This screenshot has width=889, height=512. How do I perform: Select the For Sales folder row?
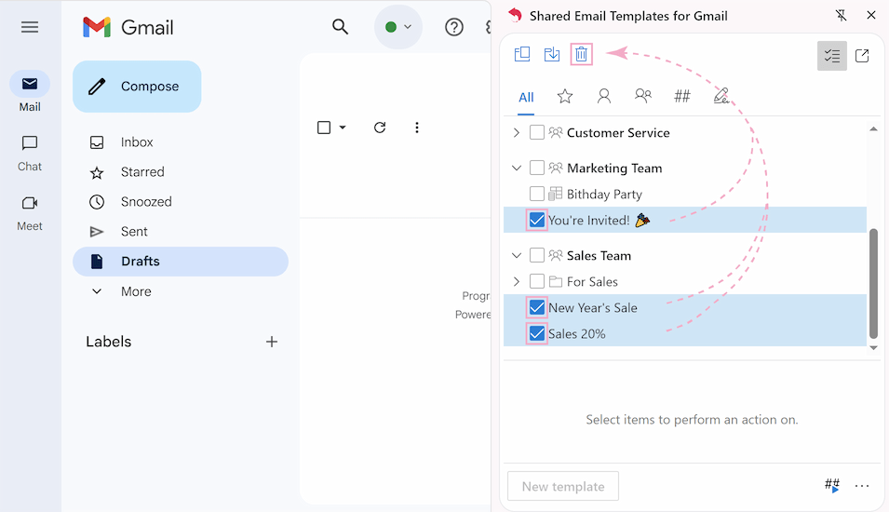[685, 282]
